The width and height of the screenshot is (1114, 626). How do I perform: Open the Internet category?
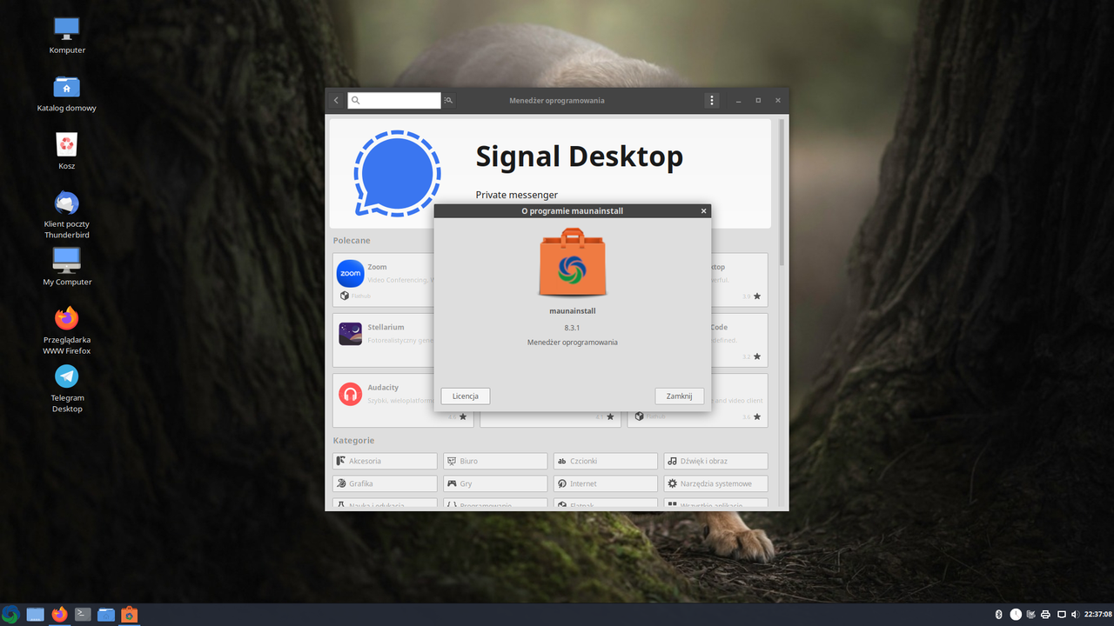(606, 483)
